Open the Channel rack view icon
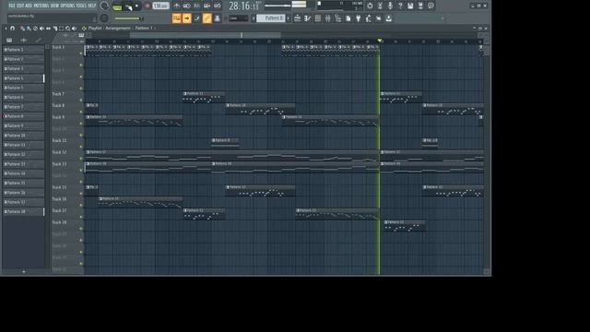The height and width of the screenshot is (332, 590). (x=317, y=18)
